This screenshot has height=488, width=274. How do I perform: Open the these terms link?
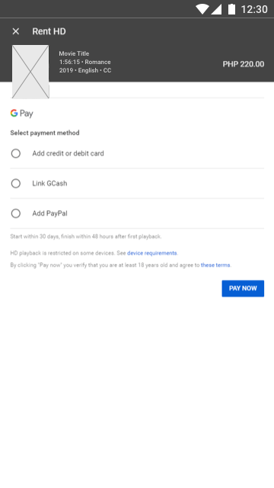coord(215,265)
